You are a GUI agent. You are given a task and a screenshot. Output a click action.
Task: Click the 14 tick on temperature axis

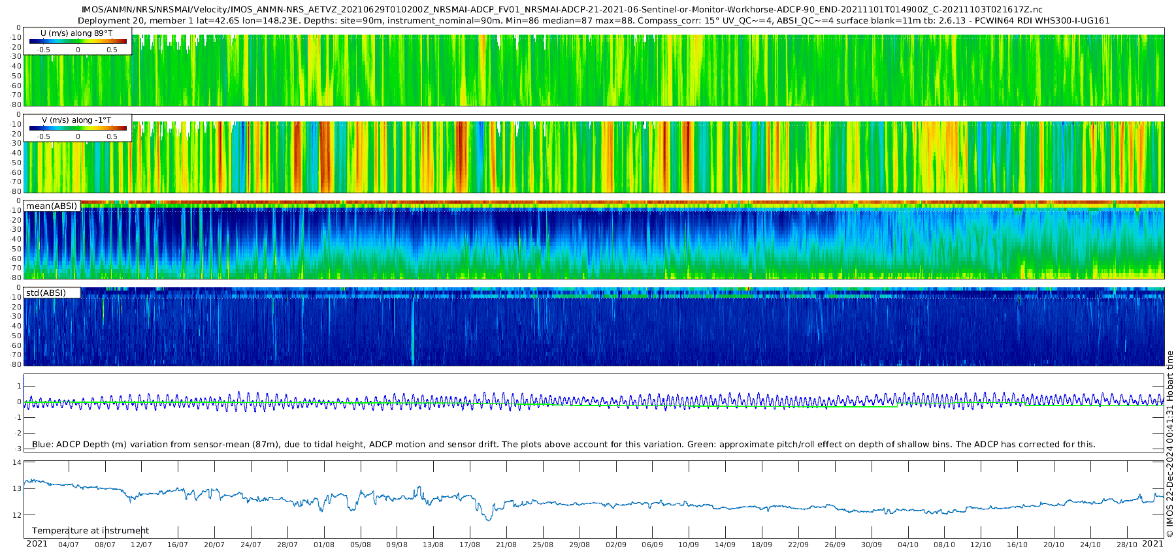pos(17,463)
